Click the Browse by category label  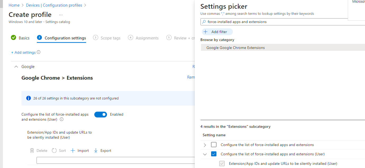coord(217,40)
